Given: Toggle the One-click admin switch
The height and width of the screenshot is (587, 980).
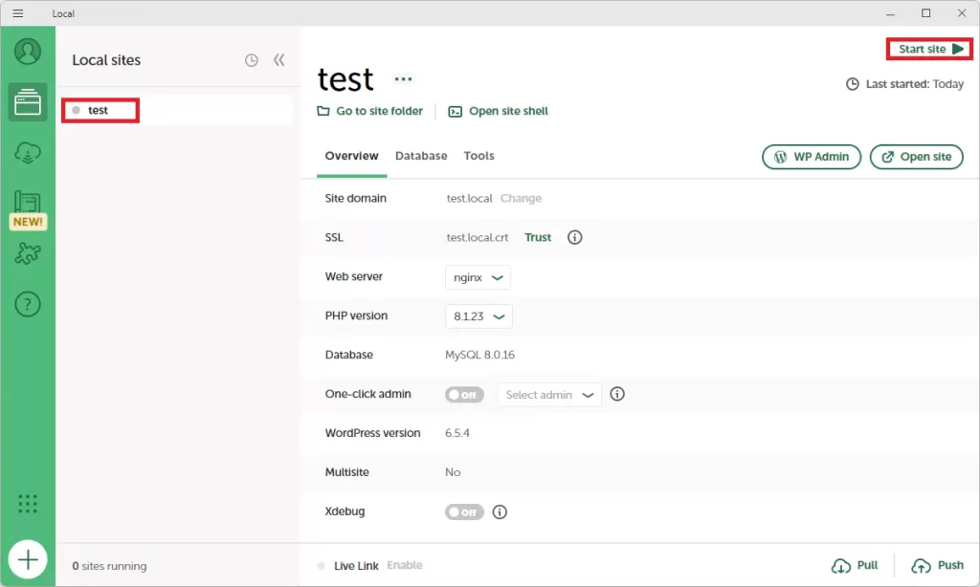Looking at the screenshot, I should pyautogui.click(x=464, y=395).
